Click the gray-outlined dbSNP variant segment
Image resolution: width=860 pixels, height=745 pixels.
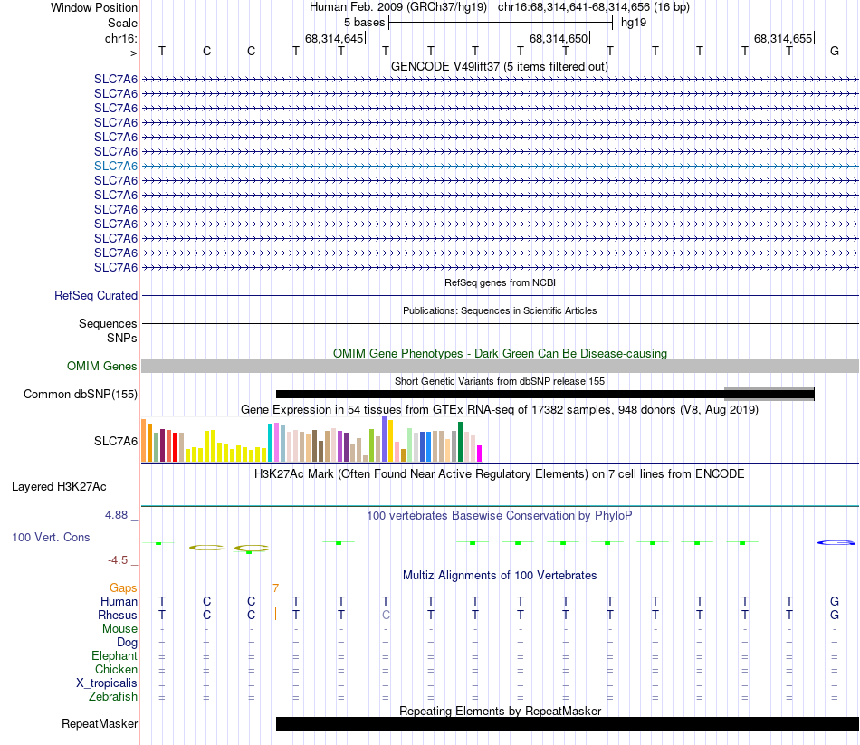click(x=769, y=394)
